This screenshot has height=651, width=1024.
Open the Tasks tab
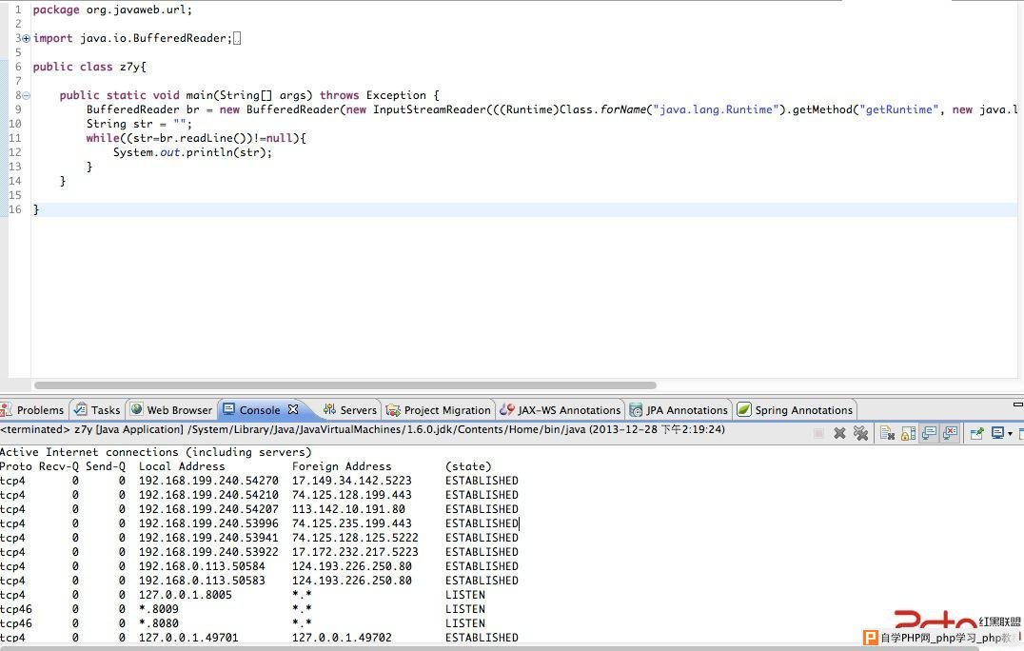coord(97,410)
